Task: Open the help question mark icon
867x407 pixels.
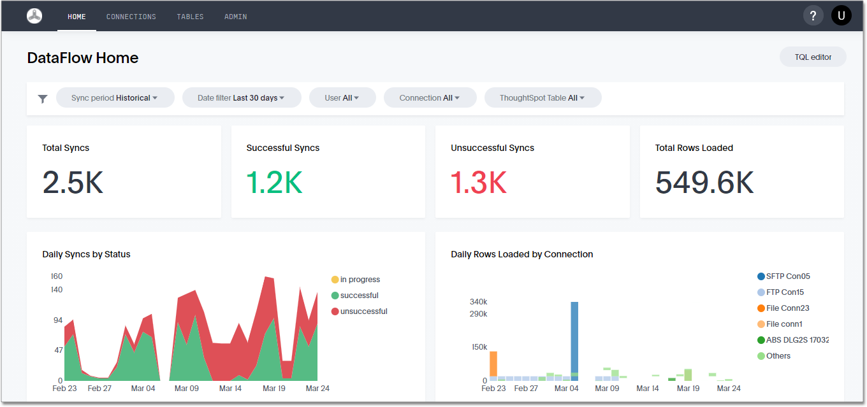Action: pos(813,15)
